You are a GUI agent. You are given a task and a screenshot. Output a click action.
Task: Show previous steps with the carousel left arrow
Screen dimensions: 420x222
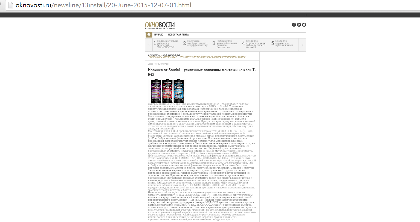[x=149, y=45]
